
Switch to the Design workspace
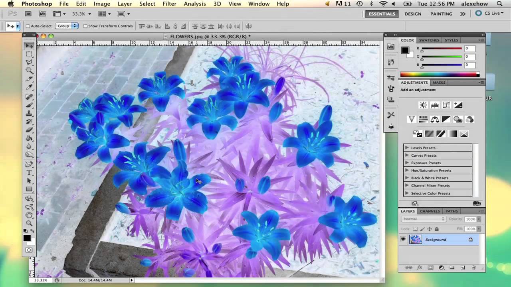(x=413, y=14)
